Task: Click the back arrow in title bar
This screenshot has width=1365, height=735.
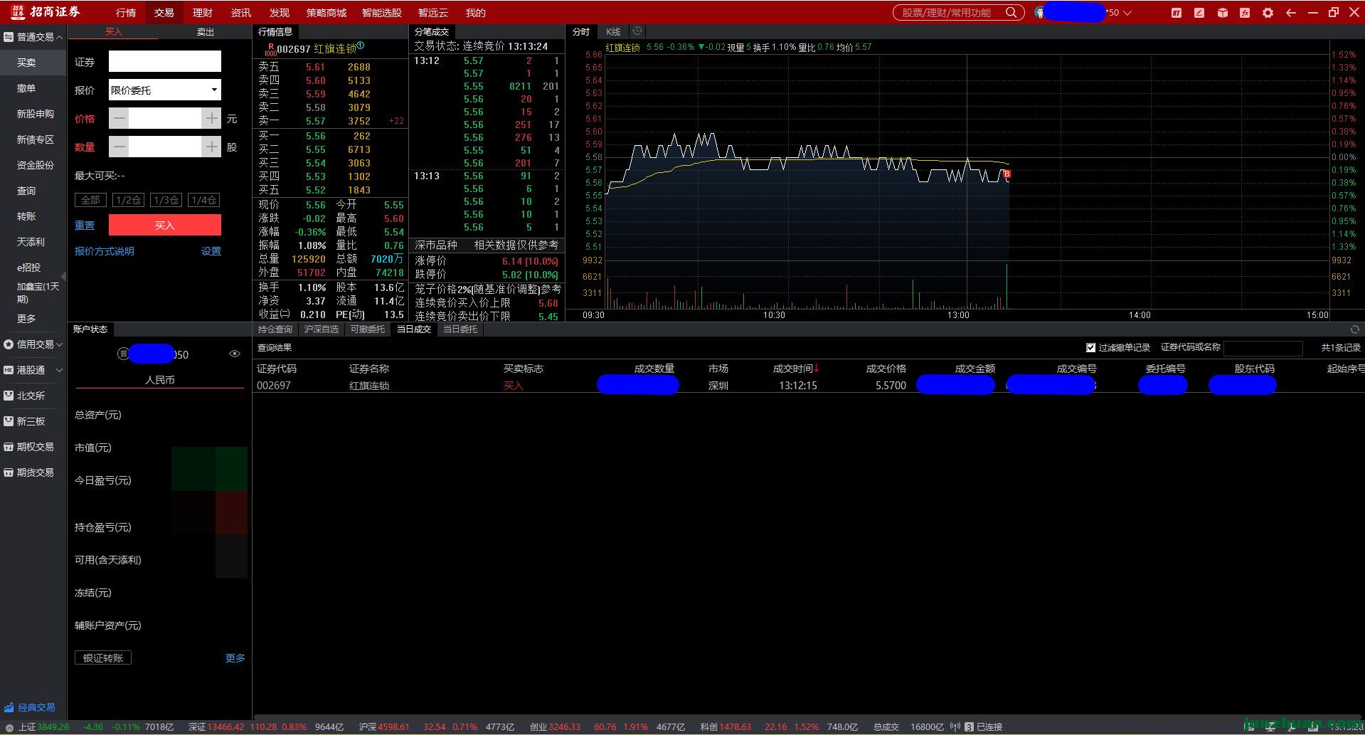Action: [x=1291, y=13]
